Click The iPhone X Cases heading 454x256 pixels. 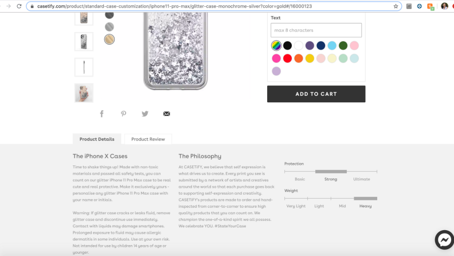(x=100, y=156)
